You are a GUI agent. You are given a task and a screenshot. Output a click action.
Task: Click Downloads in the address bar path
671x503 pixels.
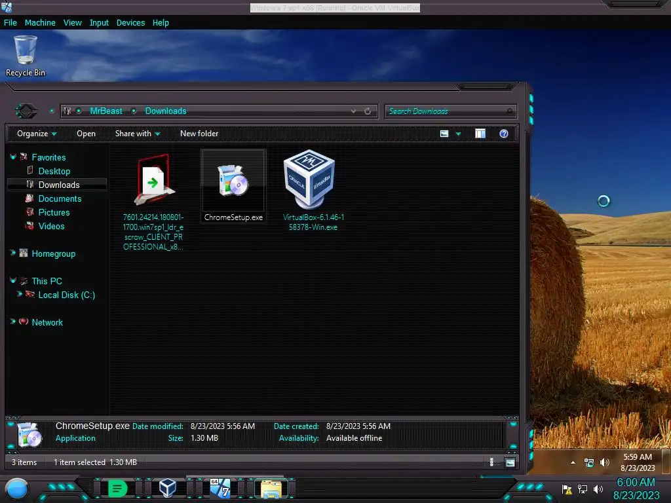pyautogui.click(x=166, y=111)
